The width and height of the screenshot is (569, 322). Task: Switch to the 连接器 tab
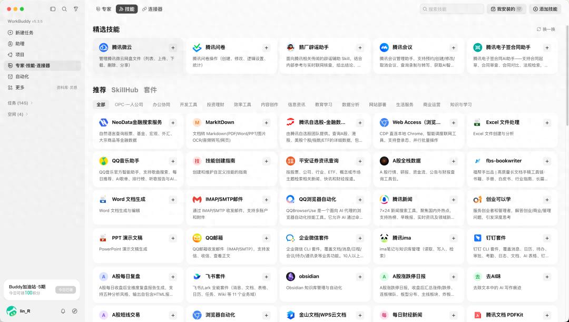click(152, 9)
